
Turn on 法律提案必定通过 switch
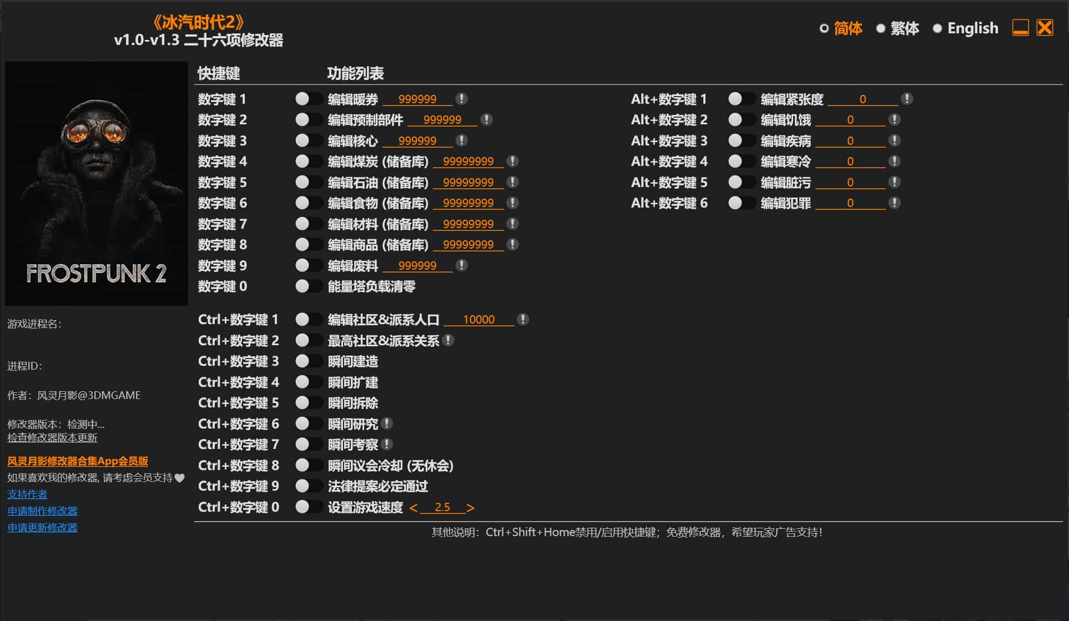[x=308, y=486]
